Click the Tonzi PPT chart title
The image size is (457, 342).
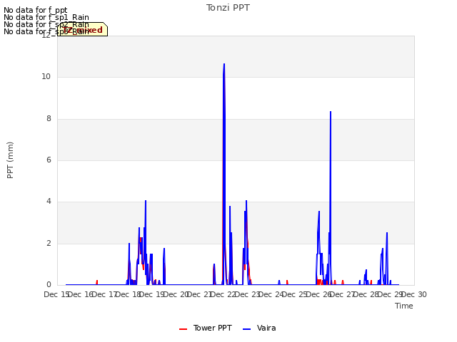[228, 8]
